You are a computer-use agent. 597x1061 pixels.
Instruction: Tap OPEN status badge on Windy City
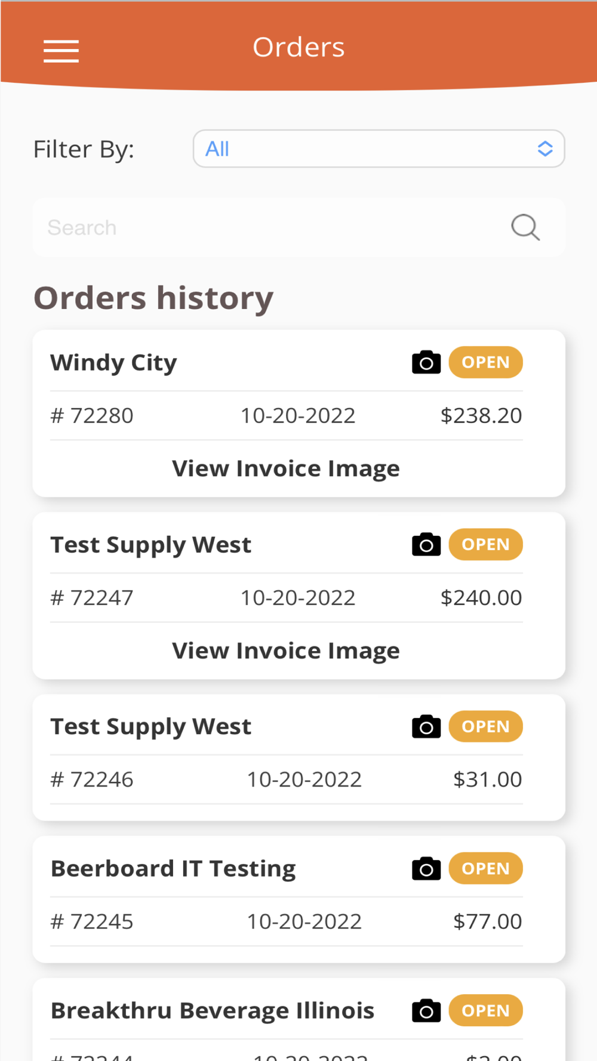click(x=485, y=362)
